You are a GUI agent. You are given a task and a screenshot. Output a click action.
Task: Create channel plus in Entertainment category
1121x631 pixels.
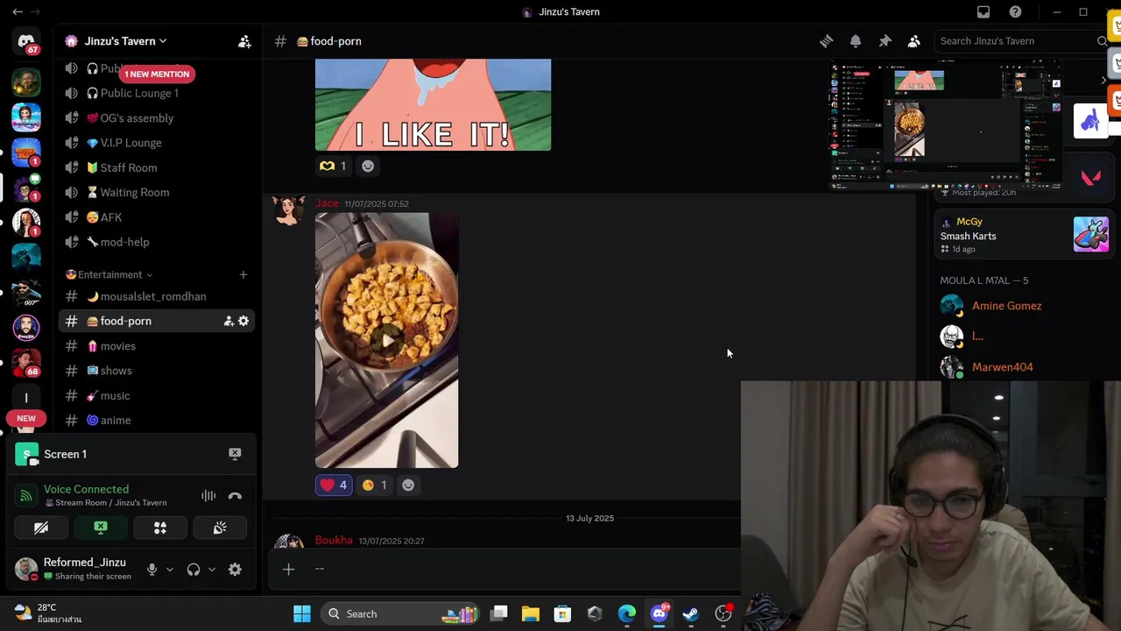coord(243,274)
